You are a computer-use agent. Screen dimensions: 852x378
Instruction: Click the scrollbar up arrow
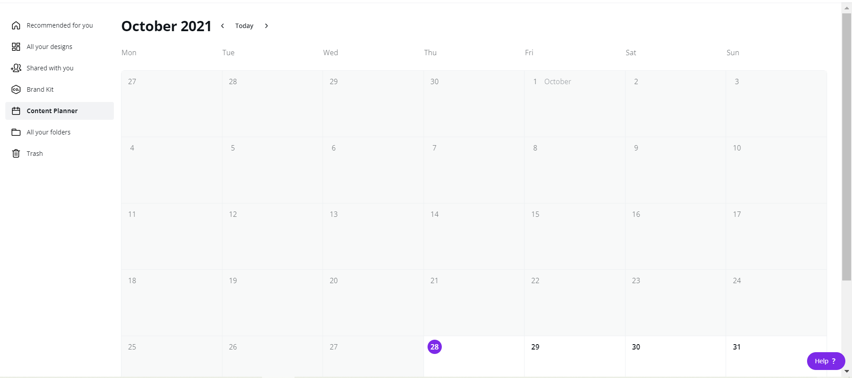tap(847, 8)
